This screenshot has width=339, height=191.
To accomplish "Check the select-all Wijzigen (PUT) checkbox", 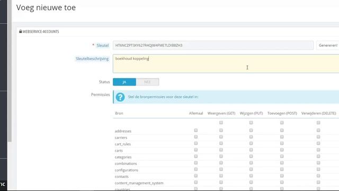I will click(x=251, y=123).
